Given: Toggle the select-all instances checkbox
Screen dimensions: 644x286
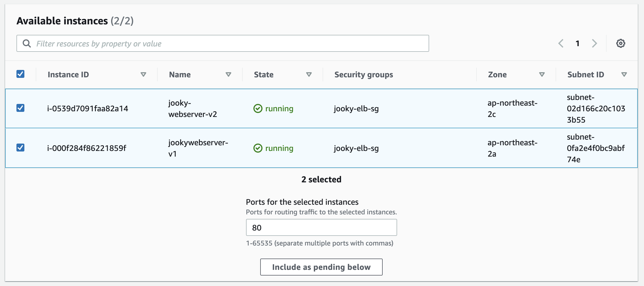Looking at the screenshot, I should point(20,74).
